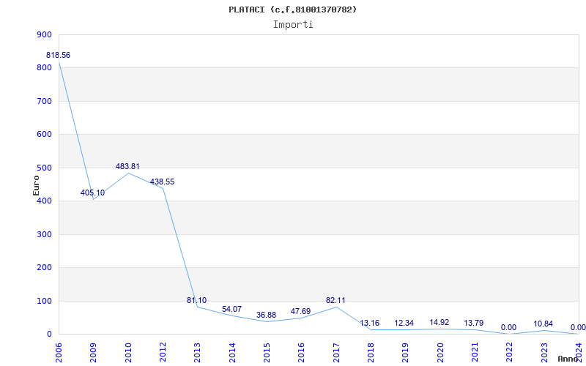This screenshot has width=586, height=366.
Task: Click the 2015 year tick label
Action: [267, 353]
